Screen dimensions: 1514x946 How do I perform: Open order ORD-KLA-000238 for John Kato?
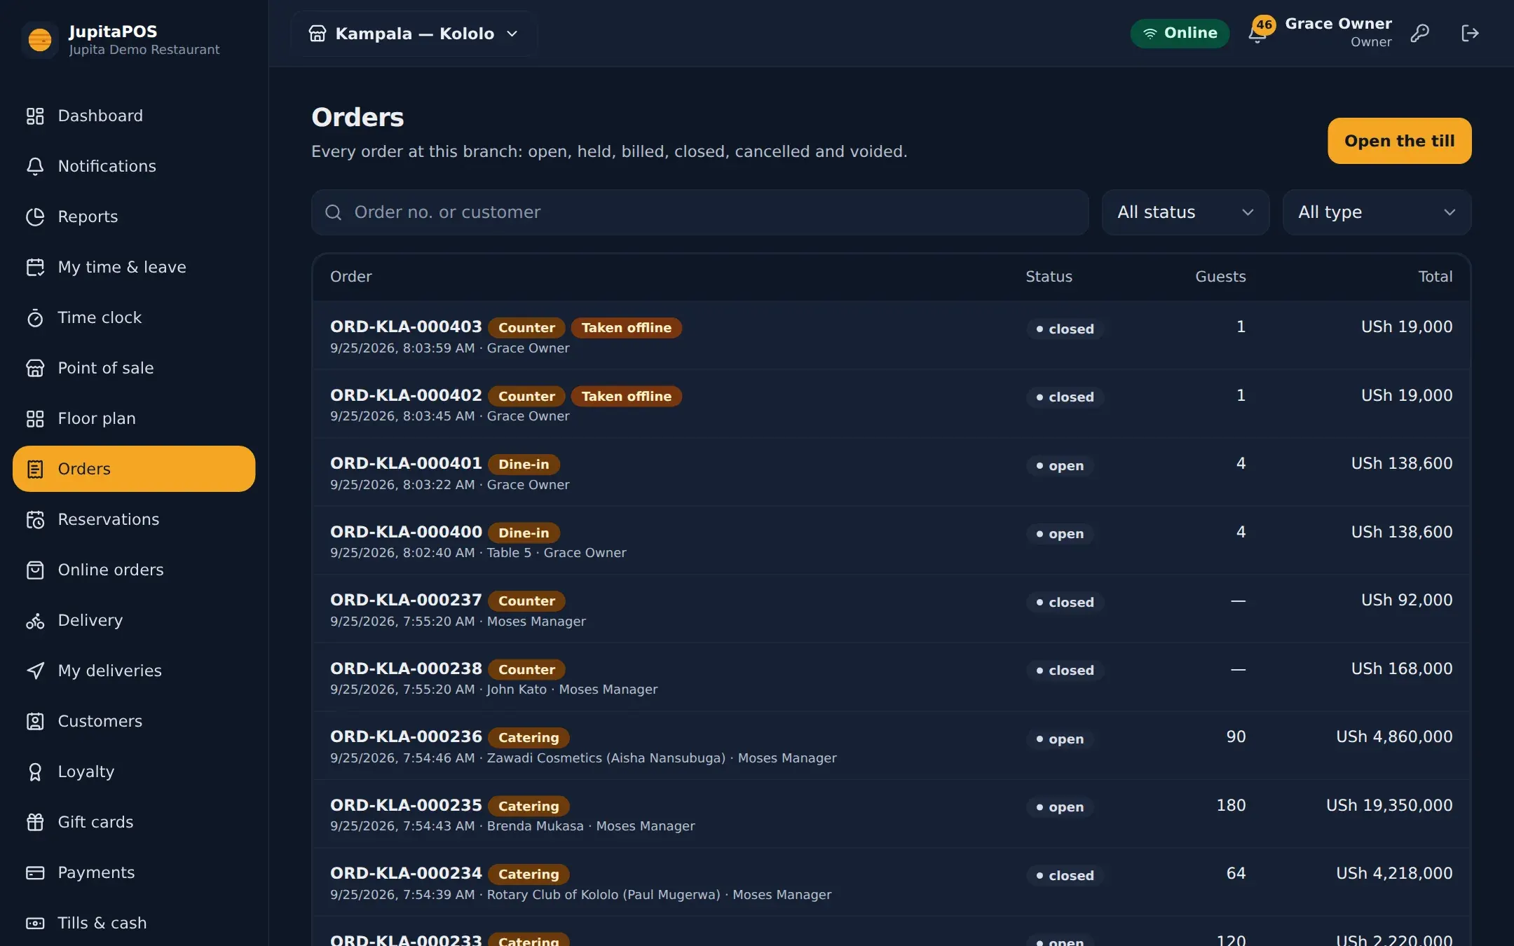[x=891, y=678]
